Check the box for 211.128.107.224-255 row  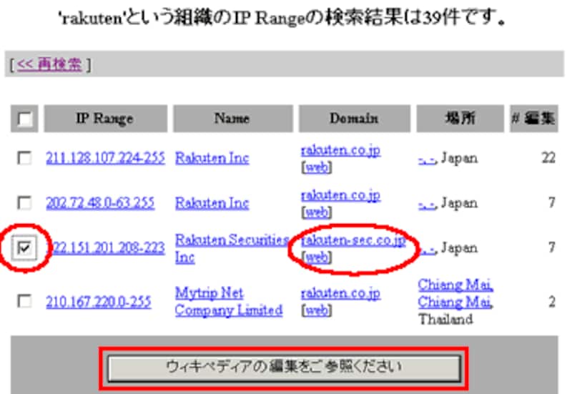[x=24, y=158]
